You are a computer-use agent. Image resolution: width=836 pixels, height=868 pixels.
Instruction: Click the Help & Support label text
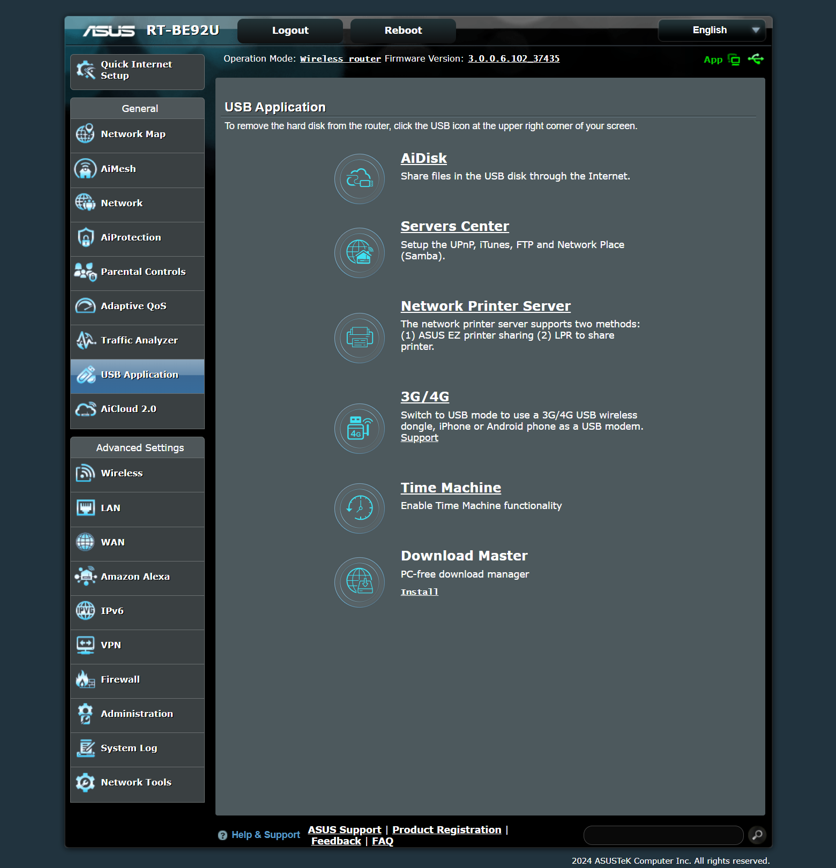point(266,835)
